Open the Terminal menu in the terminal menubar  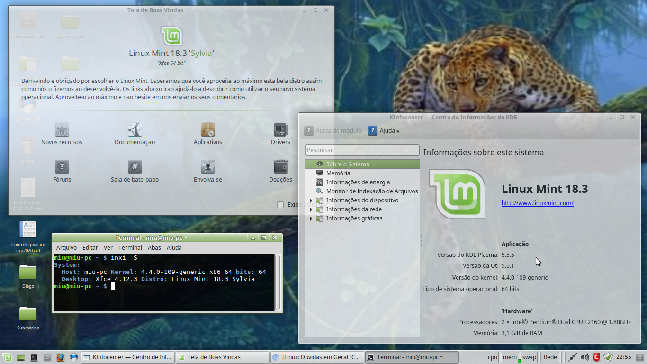[130, 247]
